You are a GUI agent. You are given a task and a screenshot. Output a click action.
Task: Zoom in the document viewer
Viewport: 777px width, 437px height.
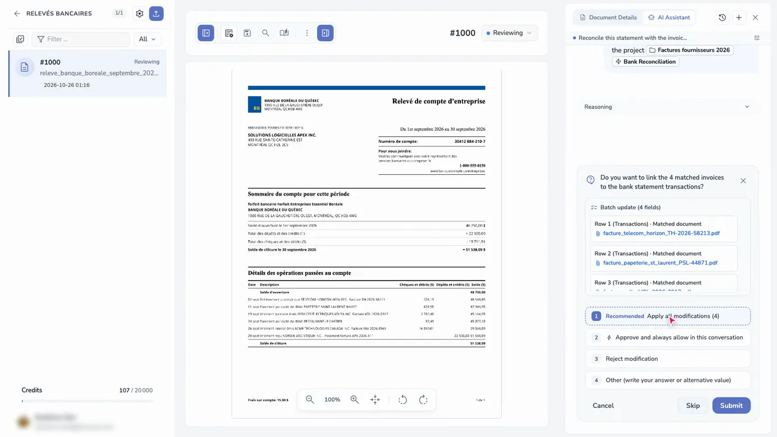coord(355,400)
